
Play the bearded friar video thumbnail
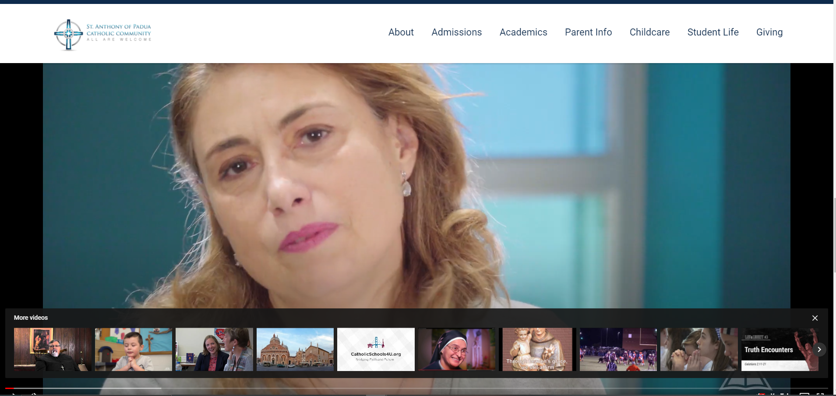[x=53, y=350]
